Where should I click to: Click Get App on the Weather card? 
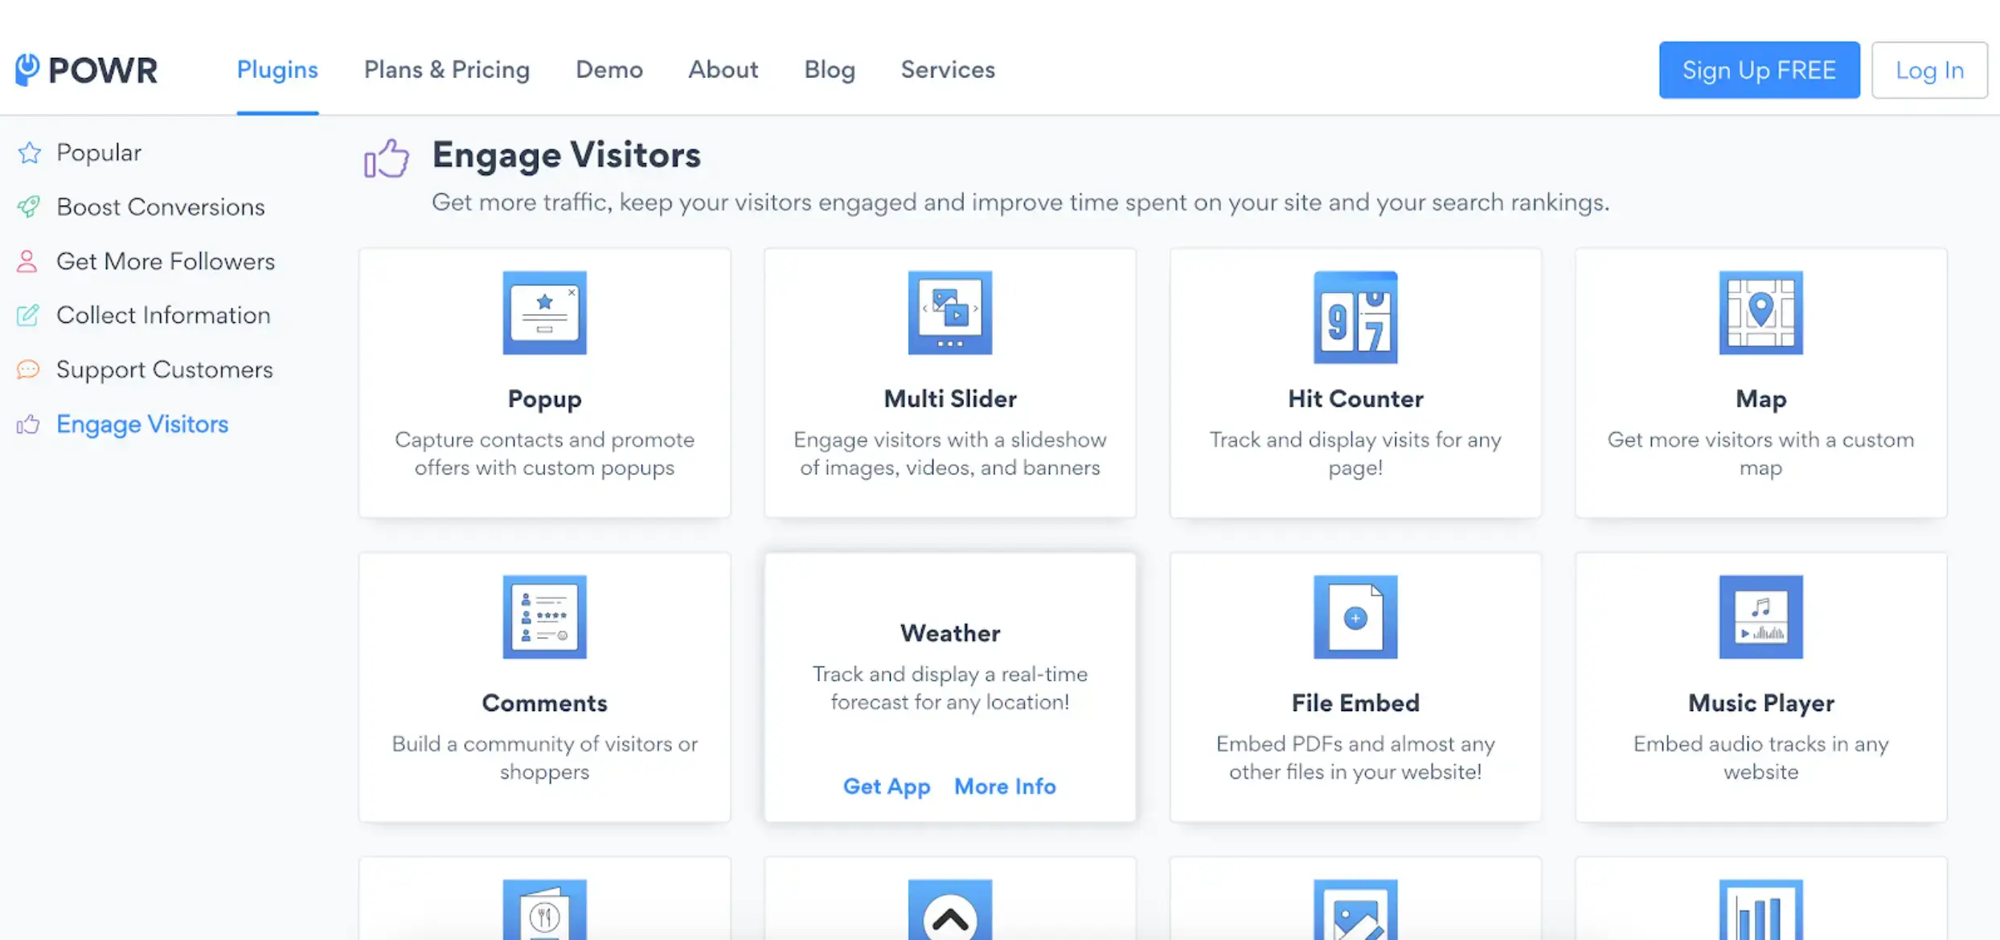coord(887,787)
